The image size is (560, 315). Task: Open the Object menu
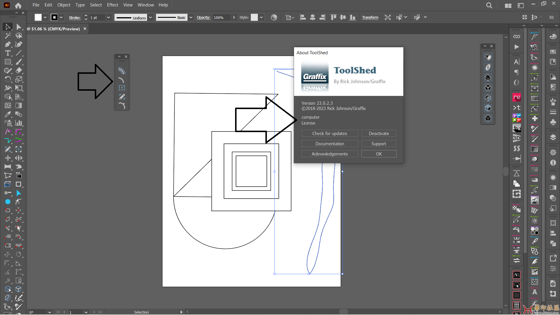click(x=64, y=5)
